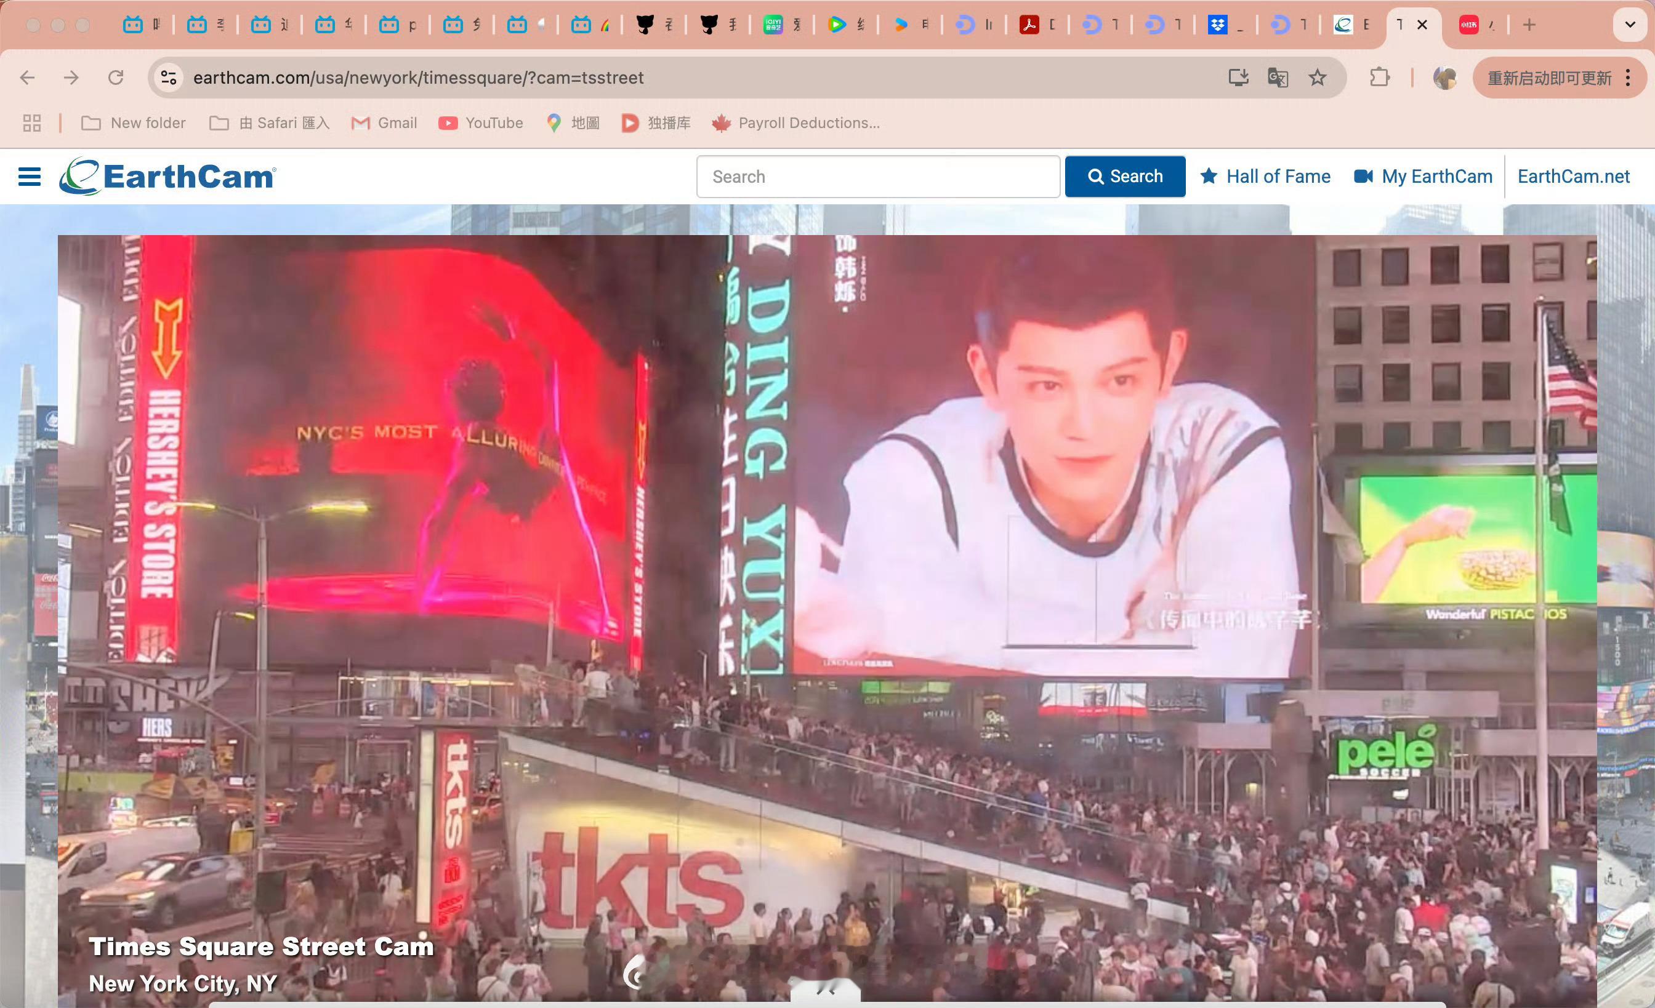The width and height of the screenshot is (1655, 1008).
Task: Focus the EarthCam Search input field
Action: [x=879, y=177]
